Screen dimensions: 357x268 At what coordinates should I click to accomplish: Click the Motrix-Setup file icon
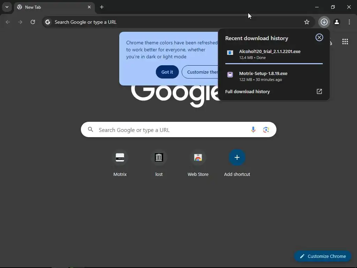point(230,75)
